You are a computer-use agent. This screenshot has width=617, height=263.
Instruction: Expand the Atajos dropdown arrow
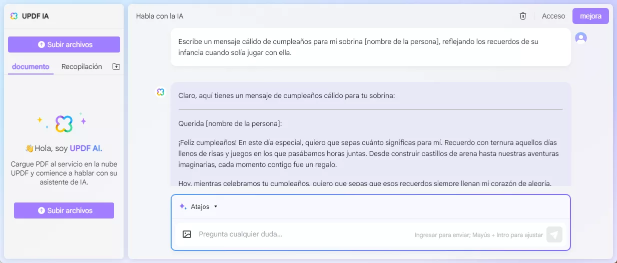[216, 206]
